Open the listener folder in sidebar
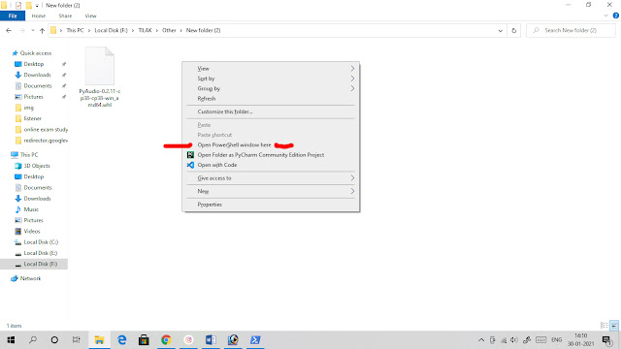Screen dimensions: 621x349 [32, 118]
